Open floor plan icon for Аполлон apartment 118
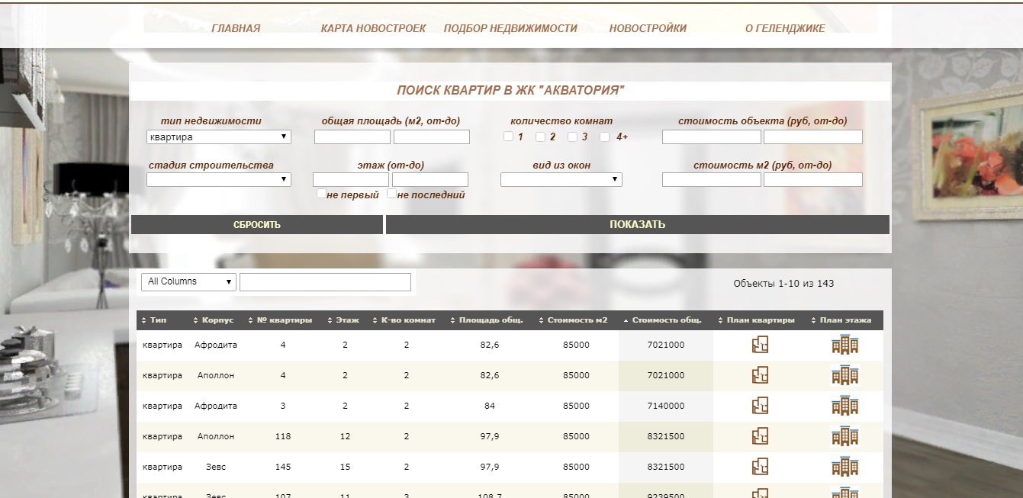This screenshot has width=1023, height=498. click(844, 436)
